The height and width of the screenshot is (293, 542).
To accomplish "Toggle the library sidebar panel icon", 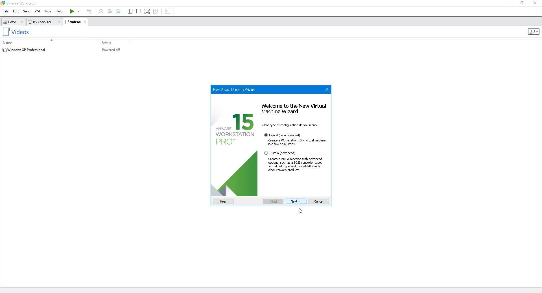I will pyautogui.click(x=130, y=11).
